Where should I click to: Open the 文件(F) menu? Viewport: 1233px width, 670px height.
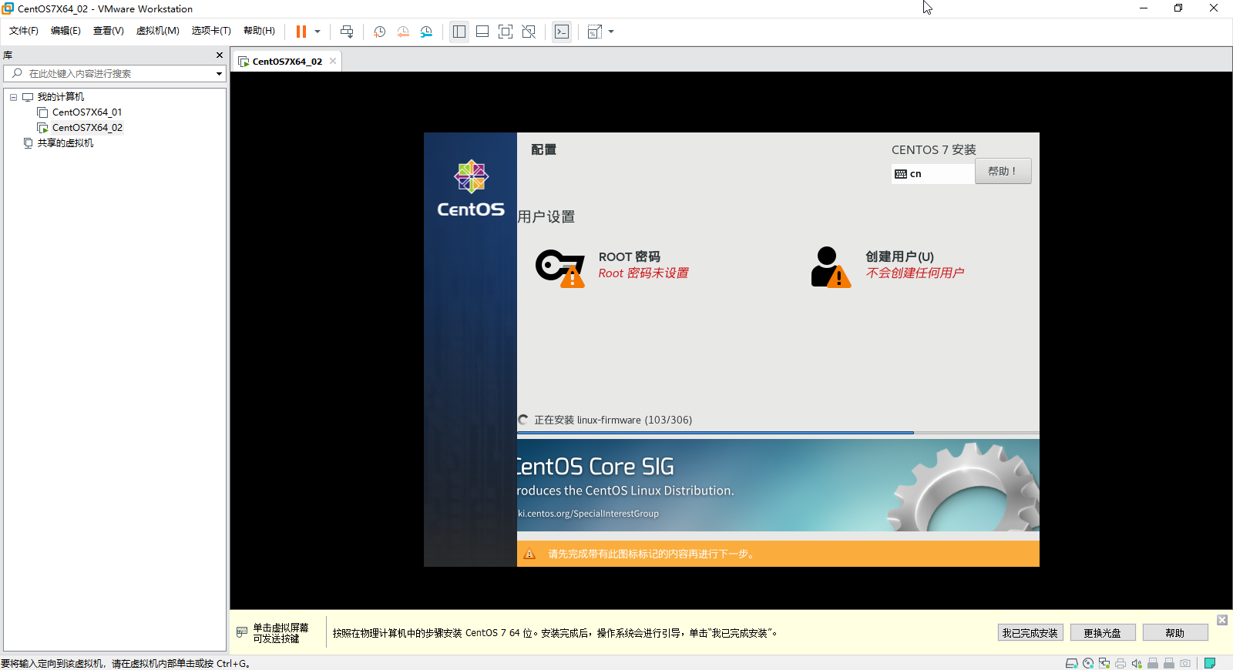pos(24,31)
